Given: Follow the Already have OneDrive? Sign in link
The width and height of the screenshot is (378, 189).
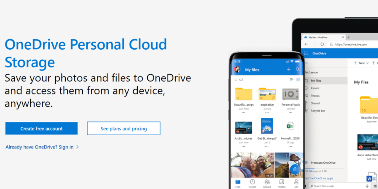Looking at the screenshot, I should pyautogui.click(x=42, y=147).
